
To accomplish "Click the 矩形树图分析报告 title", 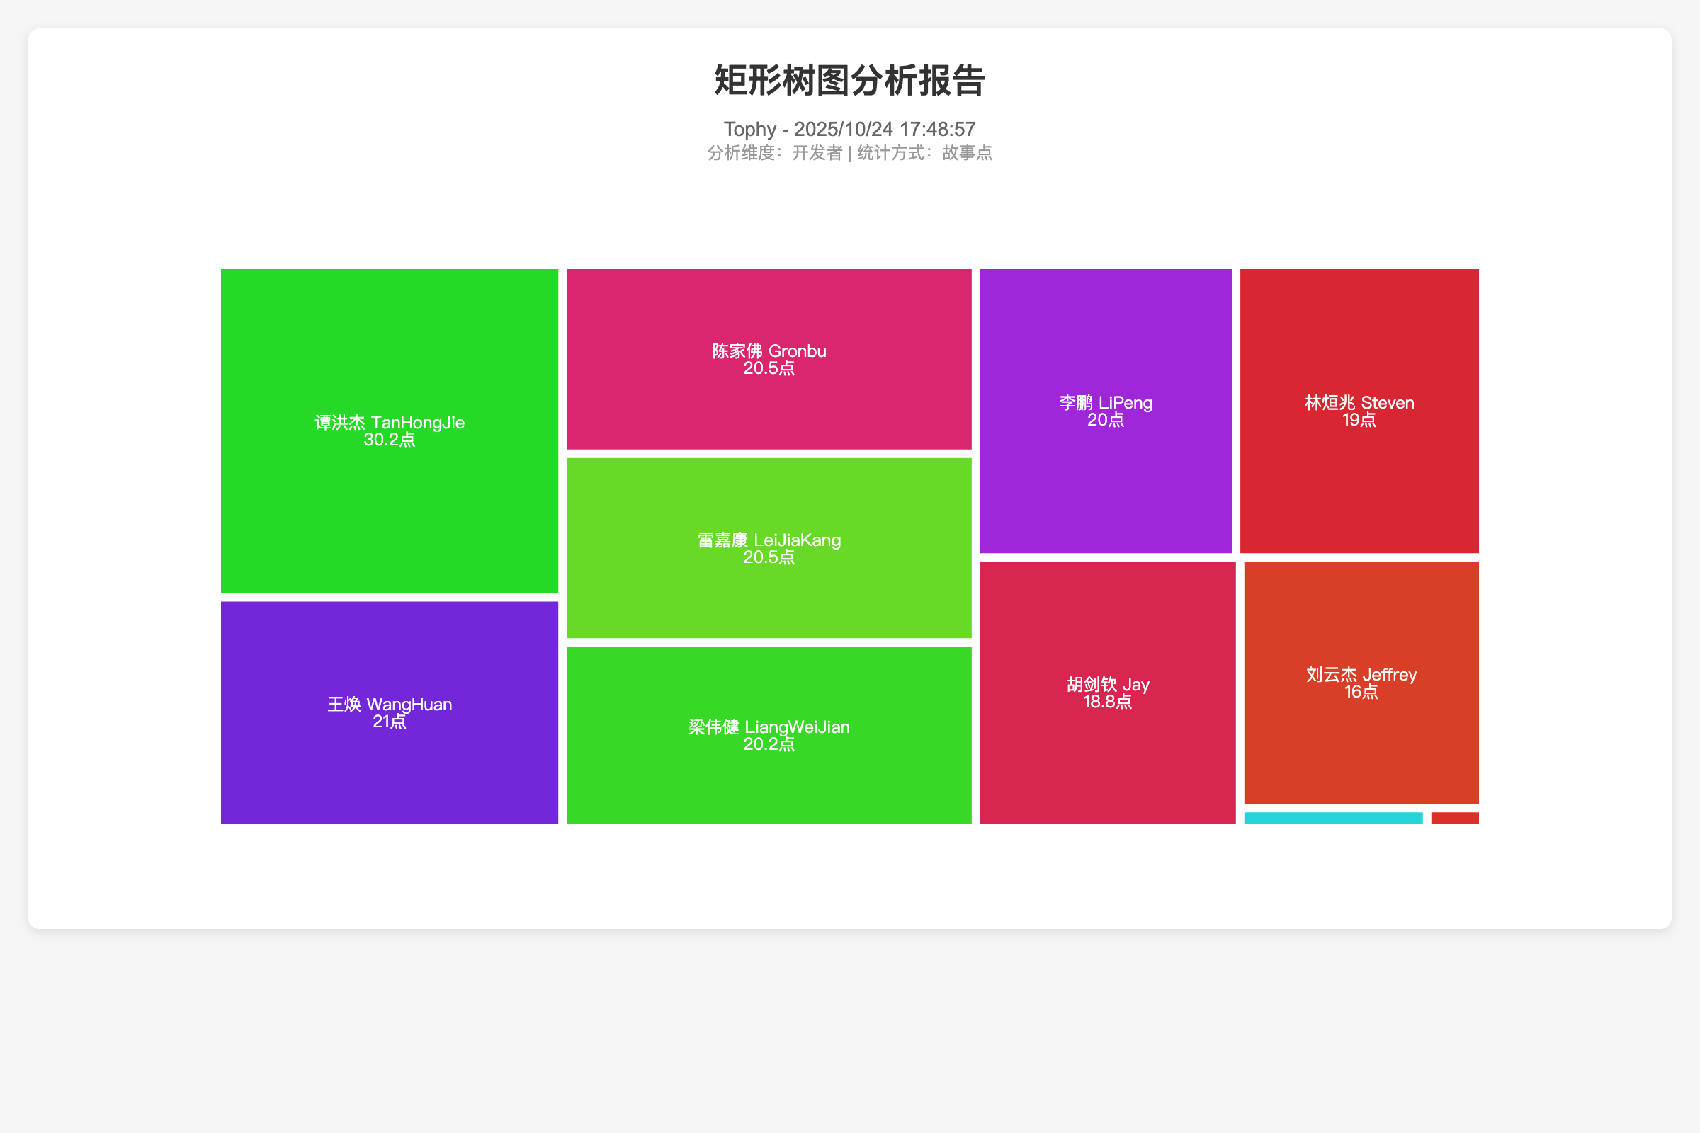I will 849,80.
